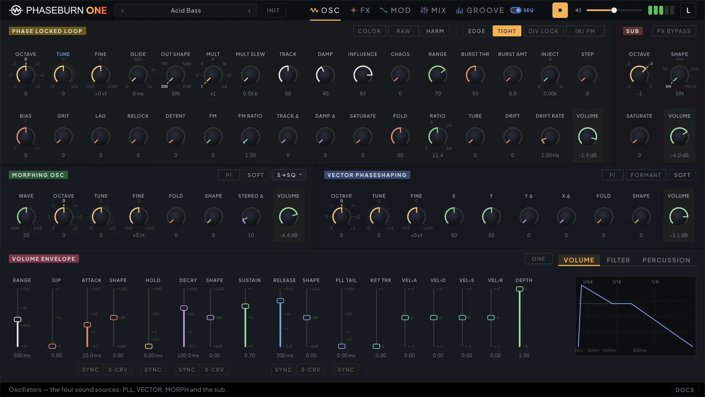
Task: Click the envelope DECAY slider handle
Action: (184, 308)
